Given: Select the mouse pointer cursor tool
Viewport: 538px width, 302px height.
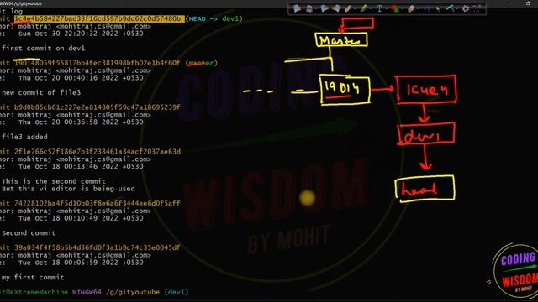Looking at the screenshot, I should point(438,9).
